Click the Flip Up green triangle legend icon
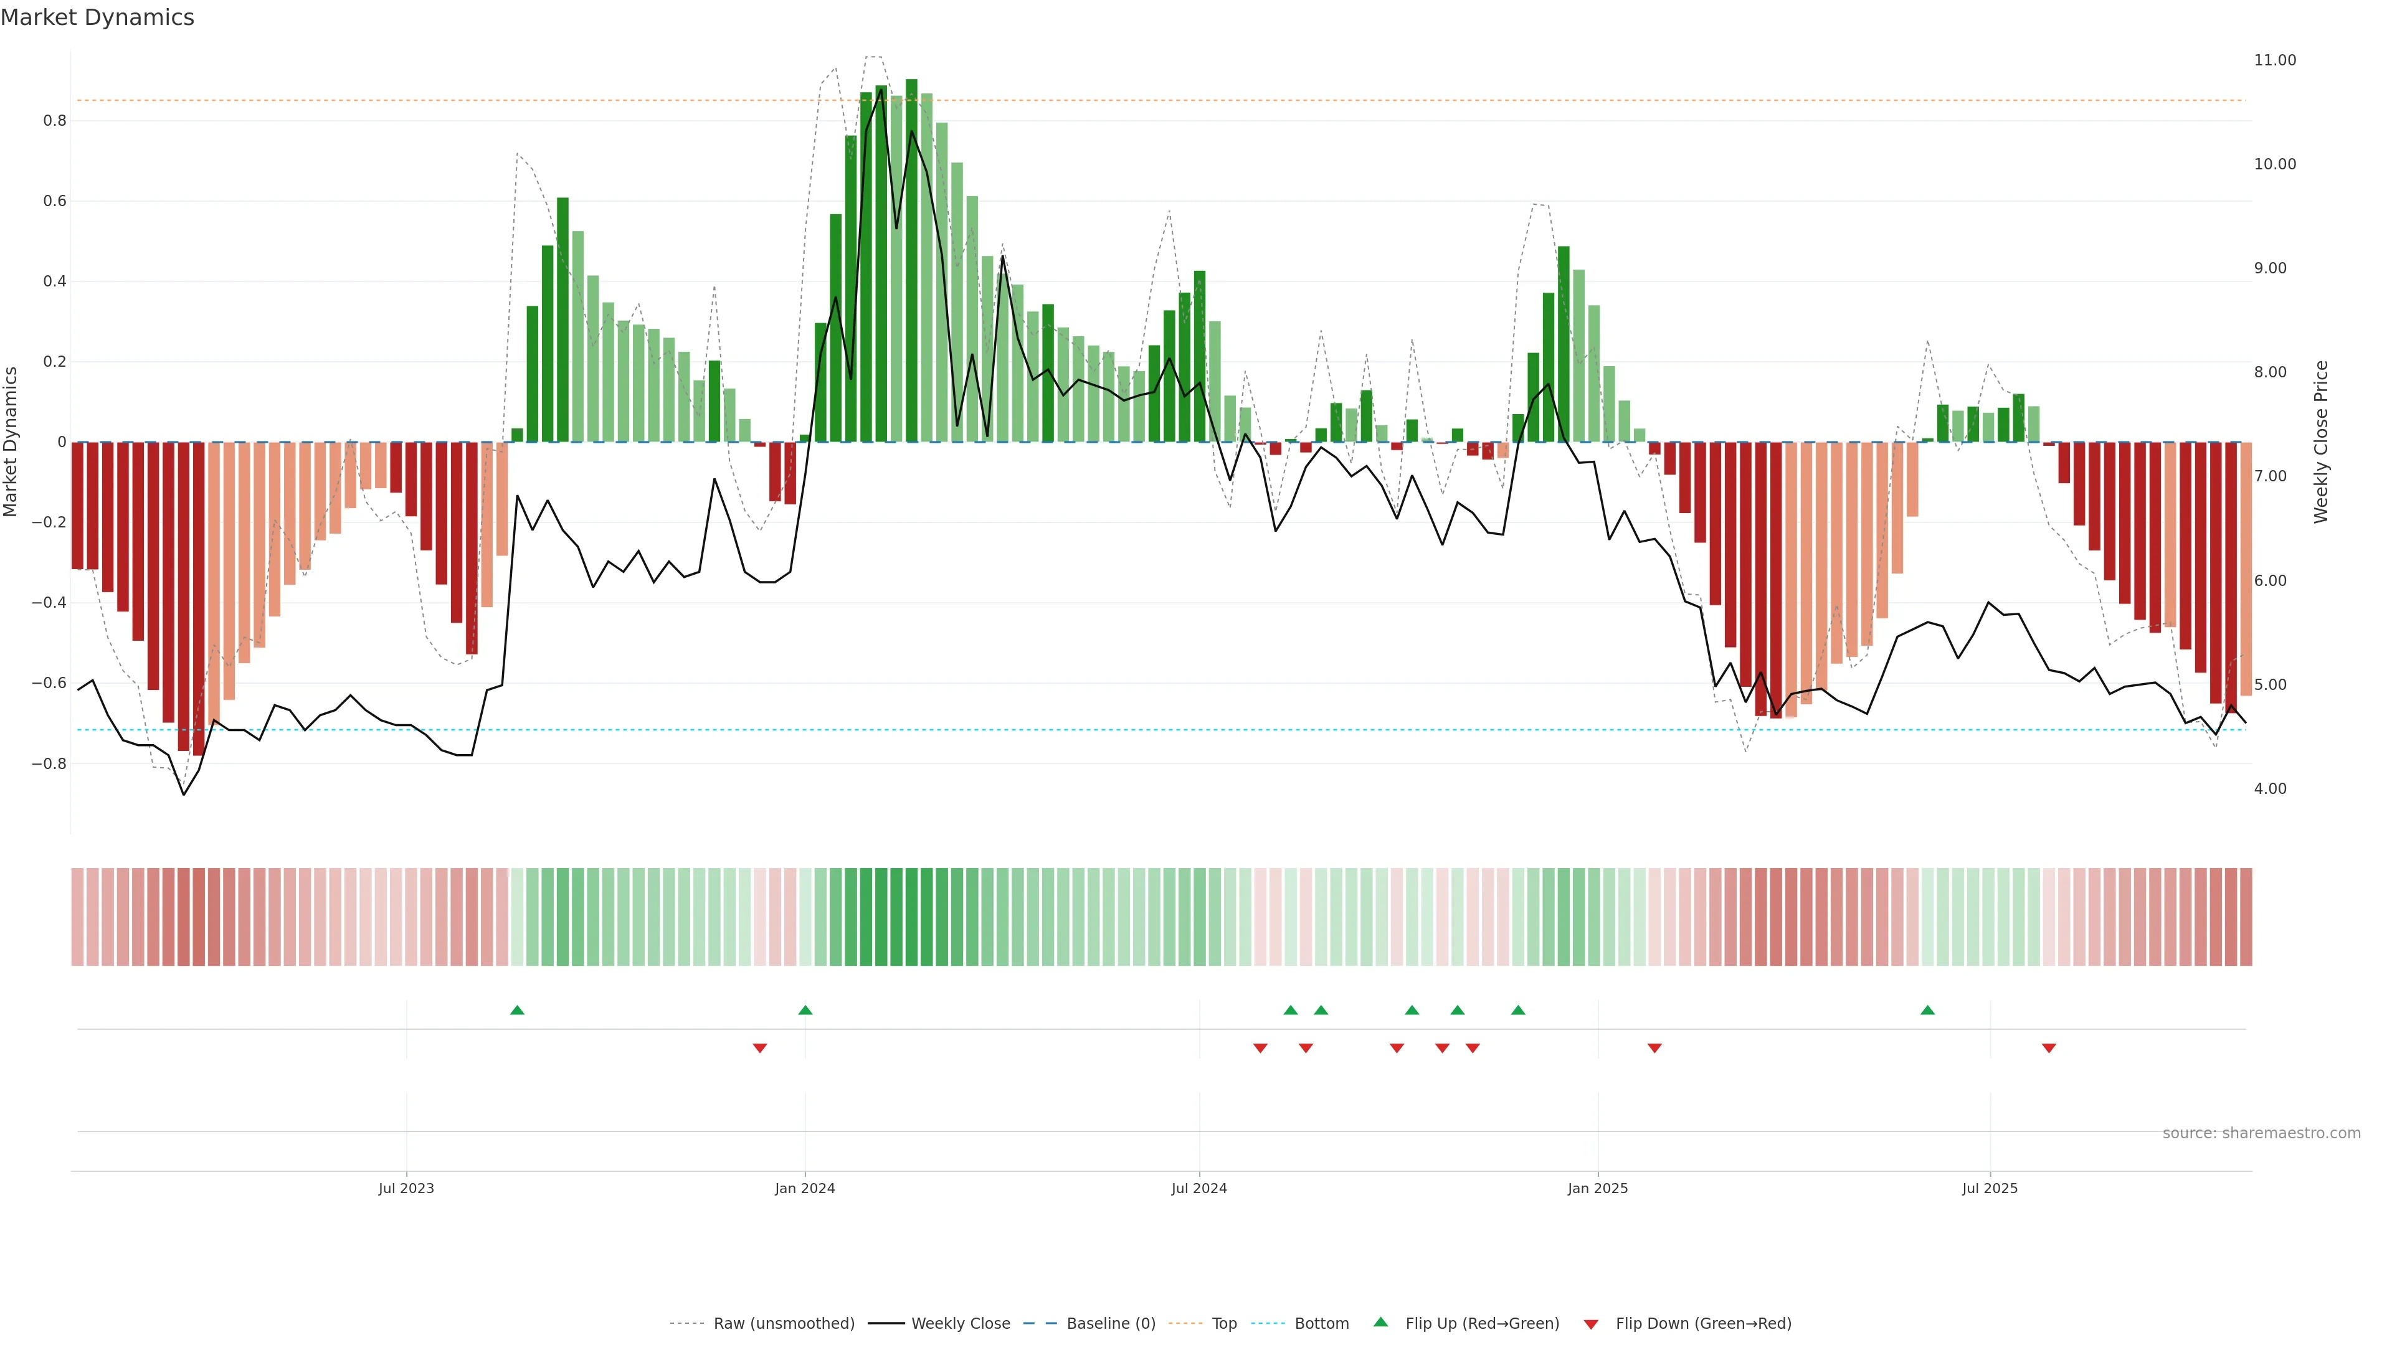2392x1345 pixels. 1380,1322
